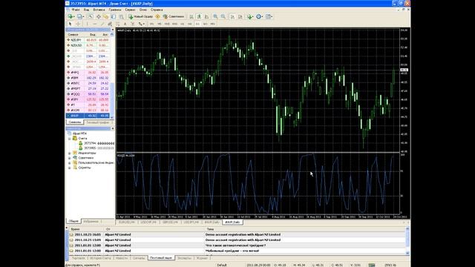Select the Text Label tool
Image resolution: width=475 pixels, height=267 pixels.
coord(133,24)
